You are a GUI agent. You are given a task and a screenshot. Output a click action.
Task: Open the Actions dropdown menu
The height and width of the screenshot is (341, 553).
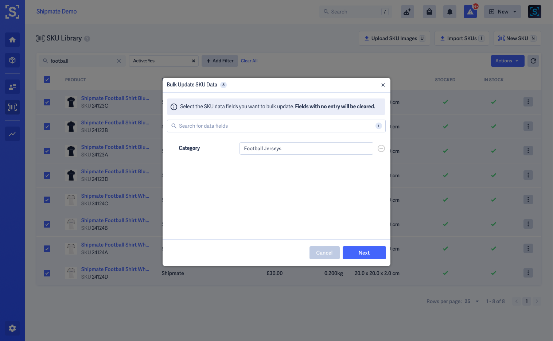coord(507,61)
